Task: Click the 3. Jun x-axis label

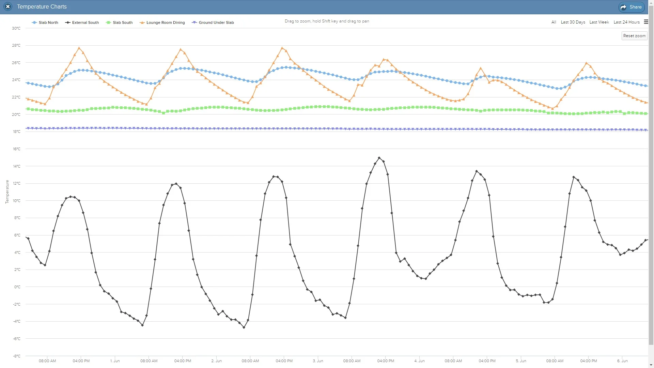Action: click(x=318, y=361)
